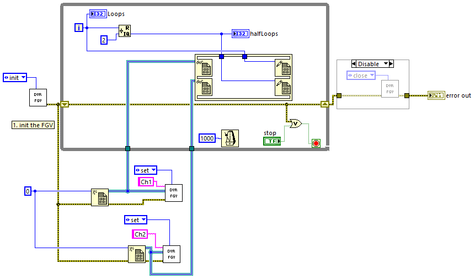Click the Ch1 string constant

coord(146,182)
